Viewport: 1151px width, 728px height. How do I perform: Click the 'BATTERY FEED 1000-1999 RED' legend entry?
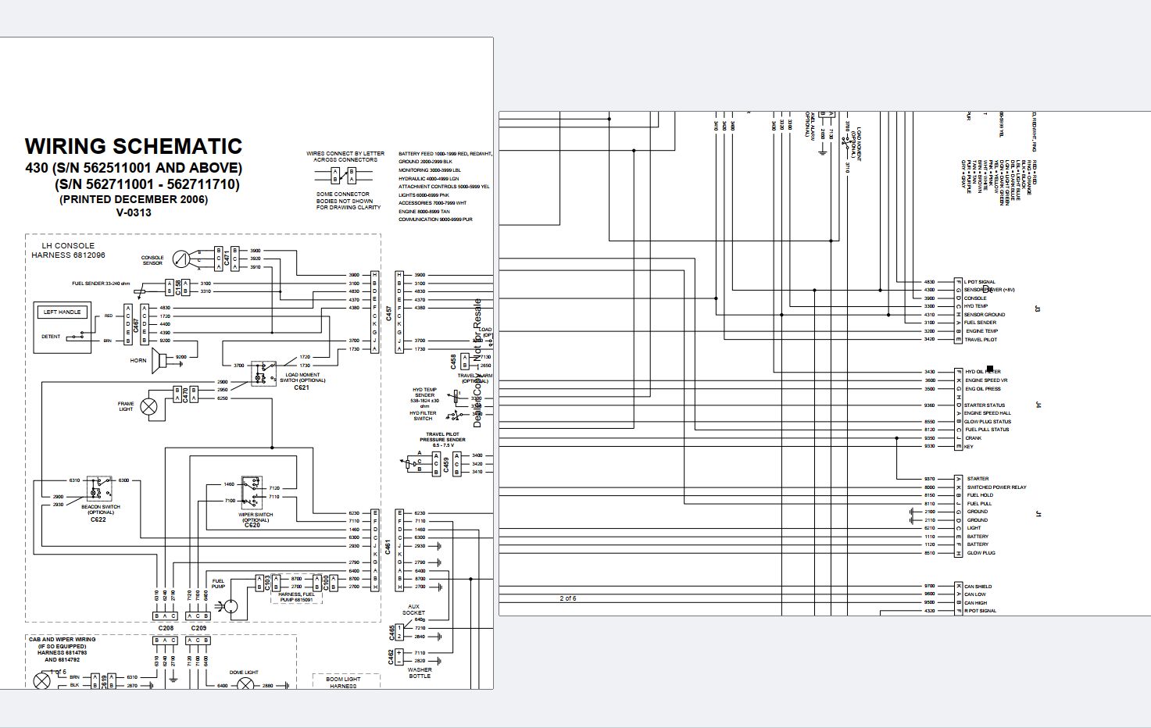coord(445,154)
